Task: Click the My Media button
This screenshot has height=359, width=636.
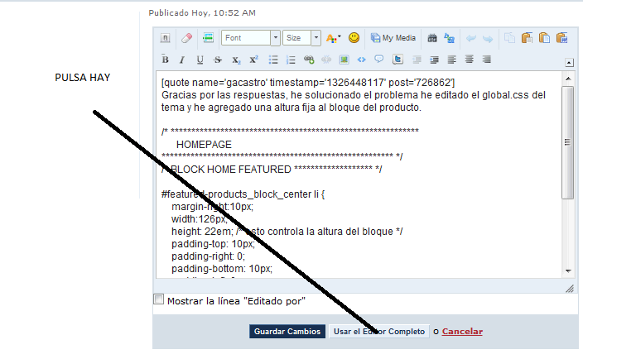Action: (393, 38)
